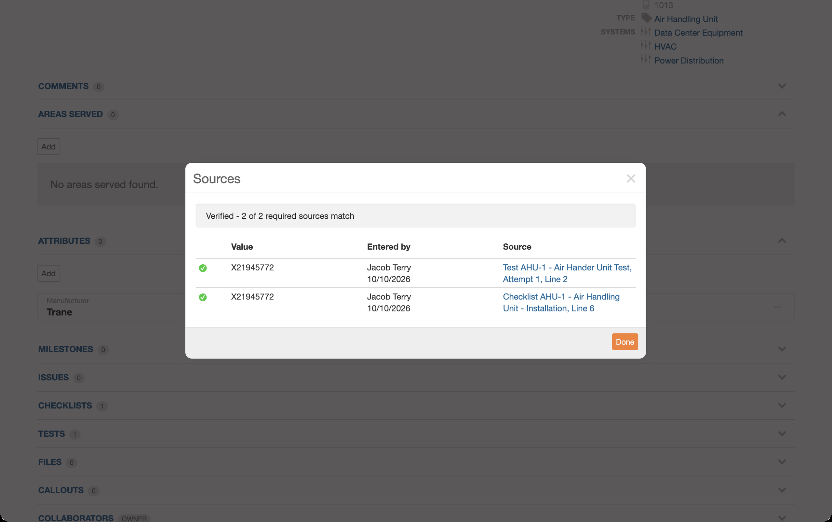Open Data Center Equipment system link
The image size is (832, 522).
(698, 33)
